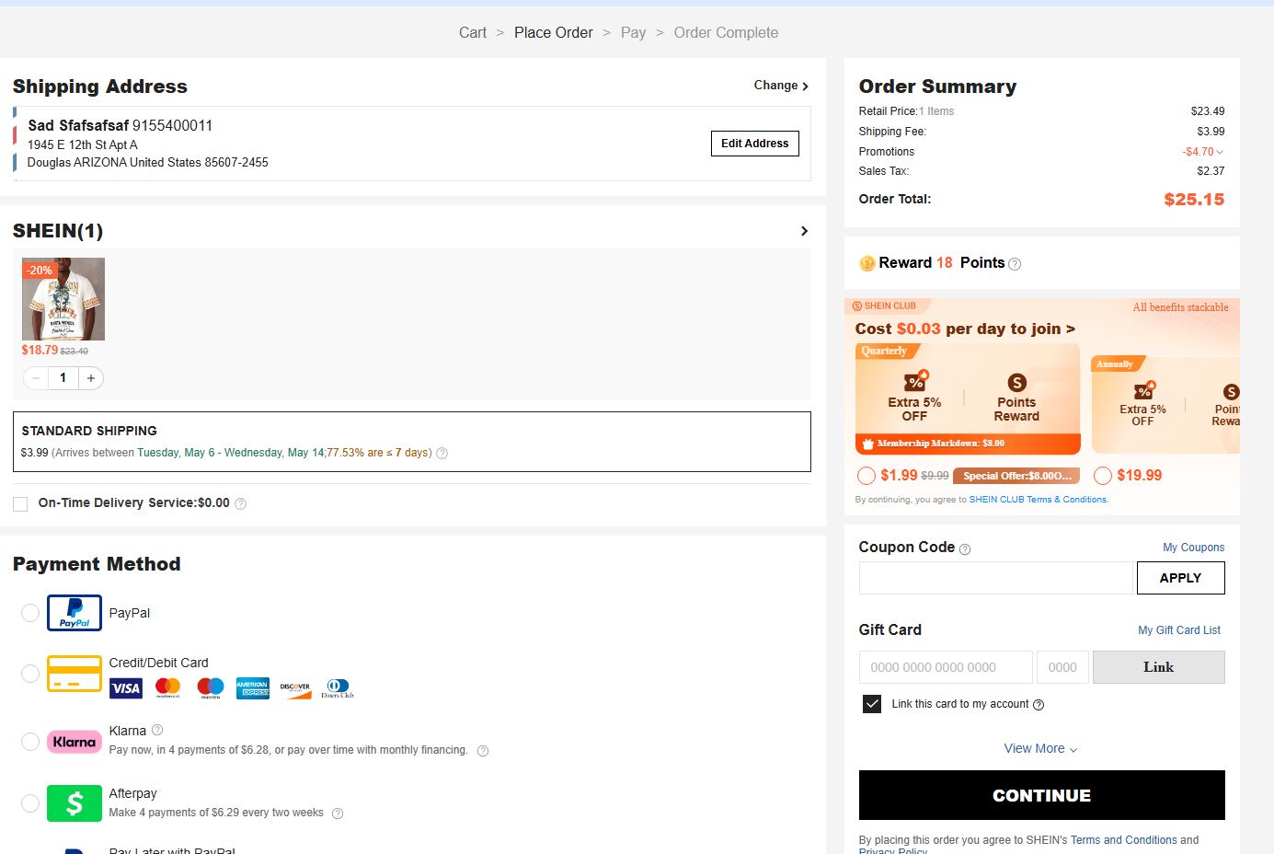Image resolution: width=1274 pixels, height=854 pixels.
Task: Select Credit/Debit Card radio button
Action: [30, 674]
